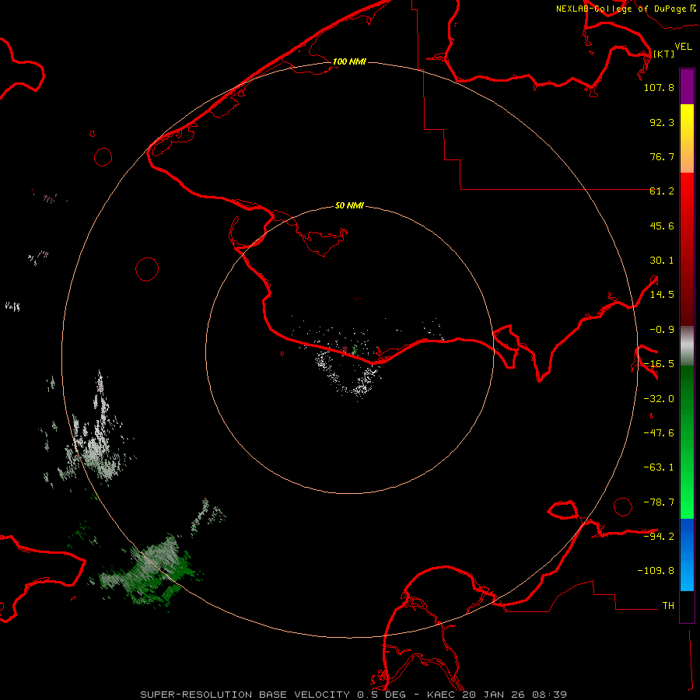Click the 100 NMI range ring label
This screenshot has width=700, height=700.
(349, 61)
